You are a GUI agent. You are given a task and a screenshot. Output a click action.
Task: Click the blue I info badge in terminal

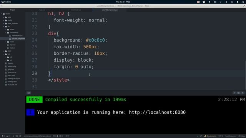pyautogui.click(x=30, y=112)
